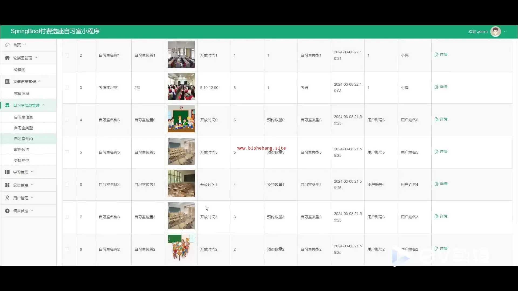
Task: Click the cartoon classroom thumbnail in row 4
Action: [x=181, y=119]
